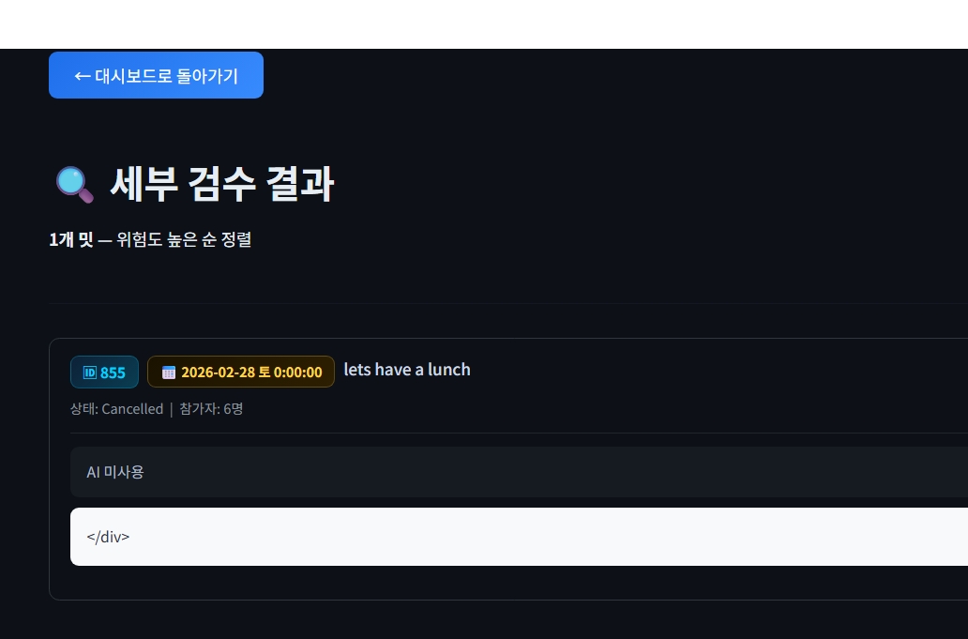Select the 2026-02-28 date badge

click(241, 373)
